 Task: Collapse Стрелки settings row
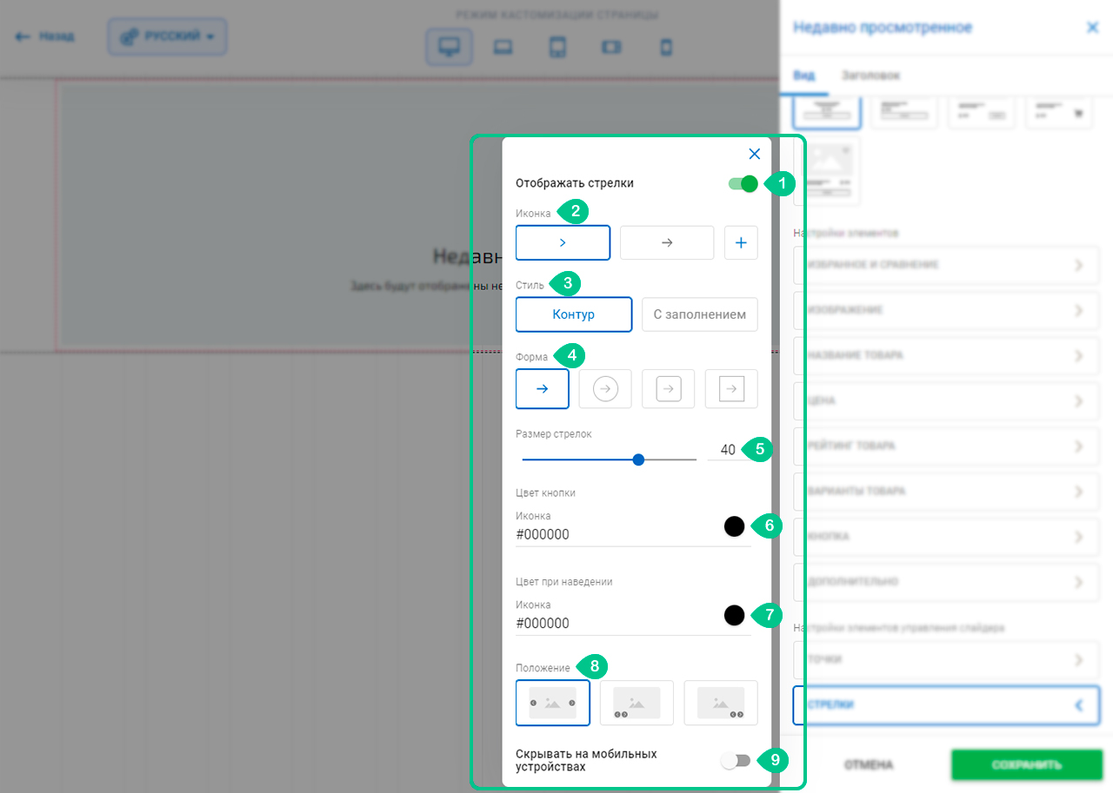click(x=946, y=705)
